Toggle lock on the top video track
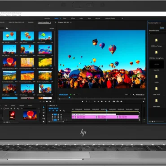 click(x=52, y=114)
